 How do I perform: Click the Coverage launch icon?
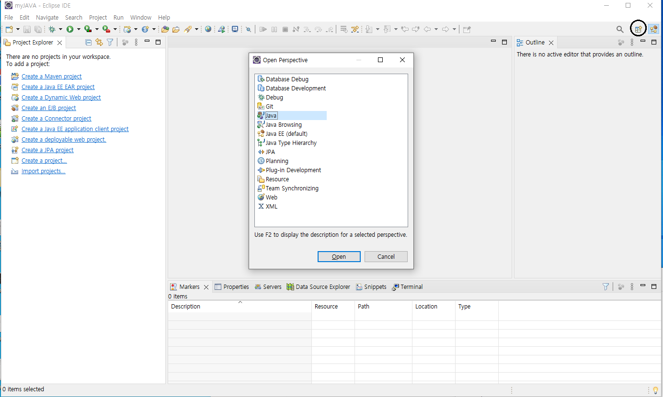pyautogui.click(x=88, y=29)
